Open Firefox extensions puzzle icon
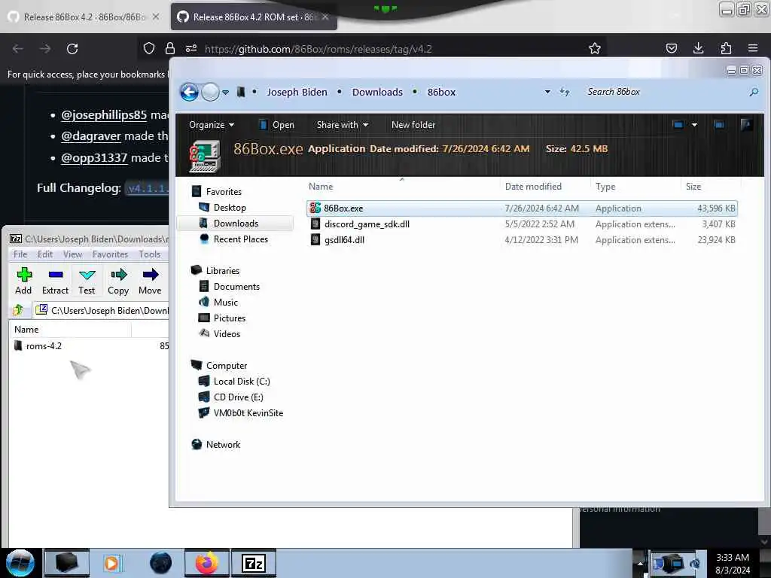Image resolution: width=771 pixels, height=578 pixels. (726, 48)
